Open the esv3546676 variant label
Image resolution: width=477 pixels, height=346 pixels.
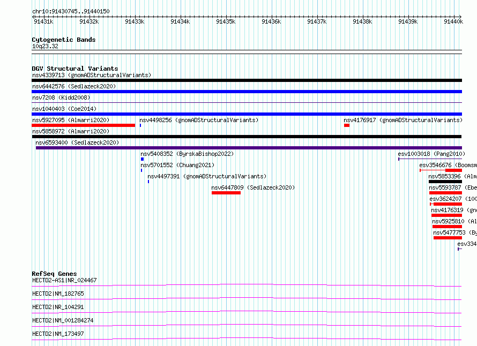click(448, 165)
